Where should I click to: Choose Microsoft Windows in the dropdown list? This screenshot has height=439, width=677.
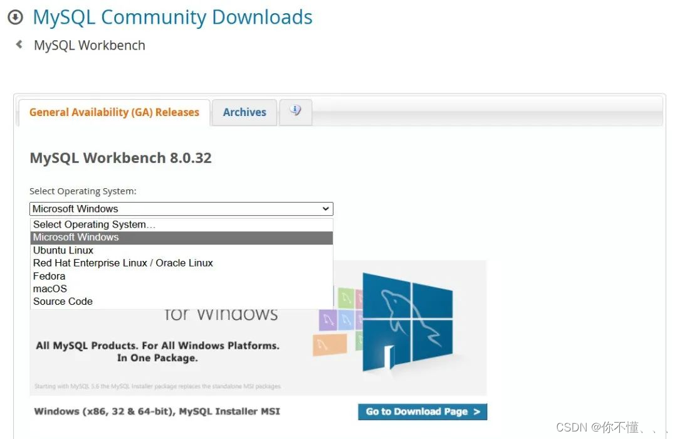181,237
